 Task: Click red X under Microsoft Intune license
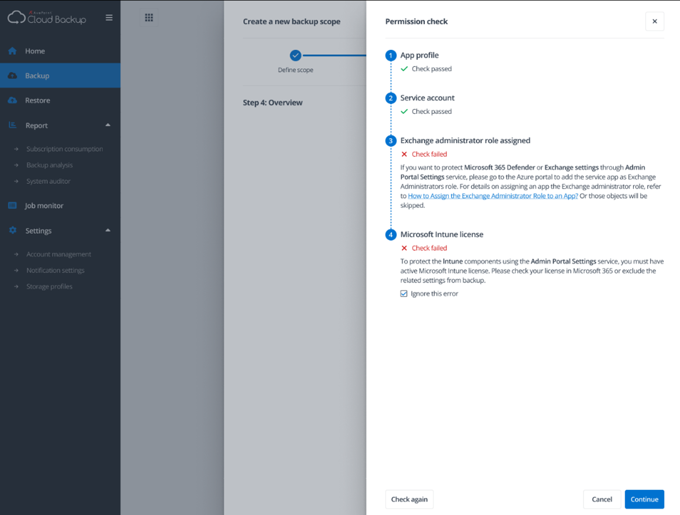pyautogui.click(x=404, y=248)
